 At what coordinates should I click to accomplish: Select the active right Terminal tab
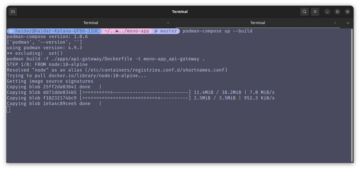(258, 23)
